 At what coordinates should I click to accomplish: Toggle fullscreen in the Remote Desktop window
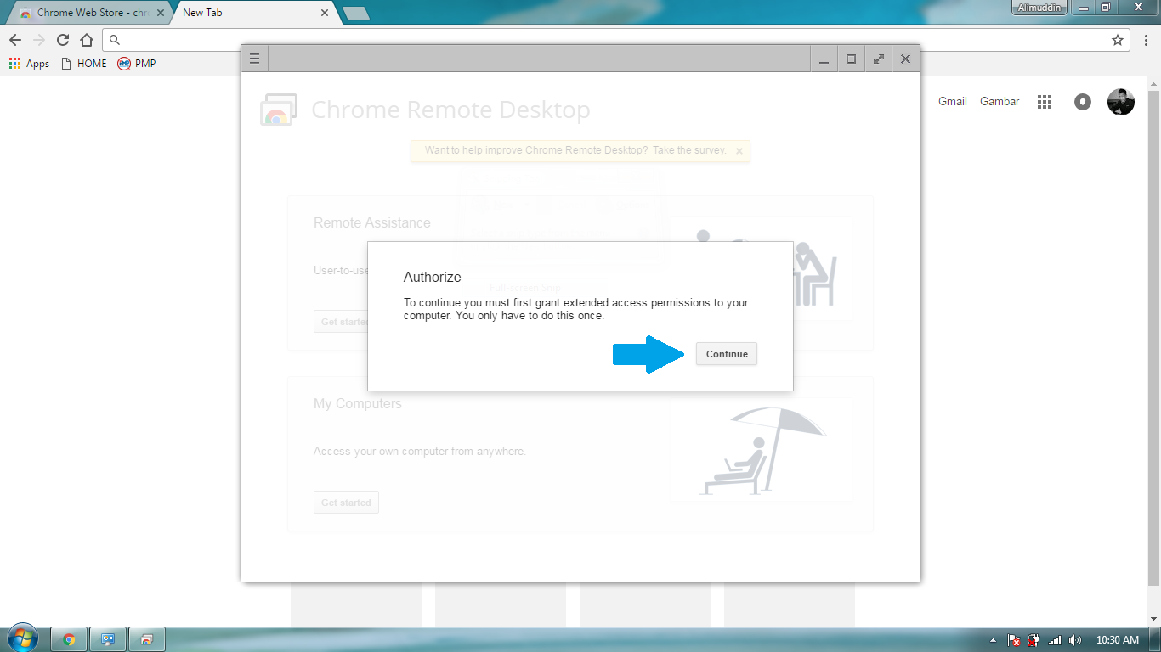point(878,59)
